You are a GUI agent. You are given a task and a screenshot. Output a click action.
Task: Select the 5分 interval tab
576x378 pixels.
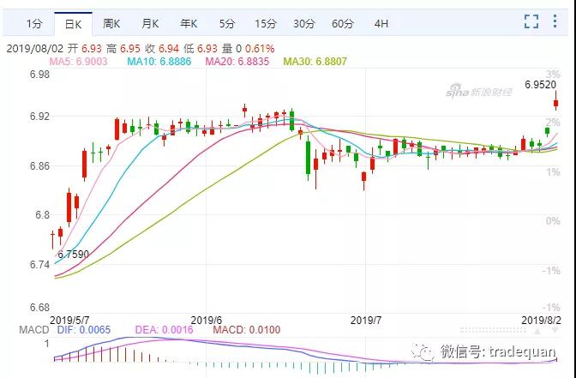click(226, 24)
